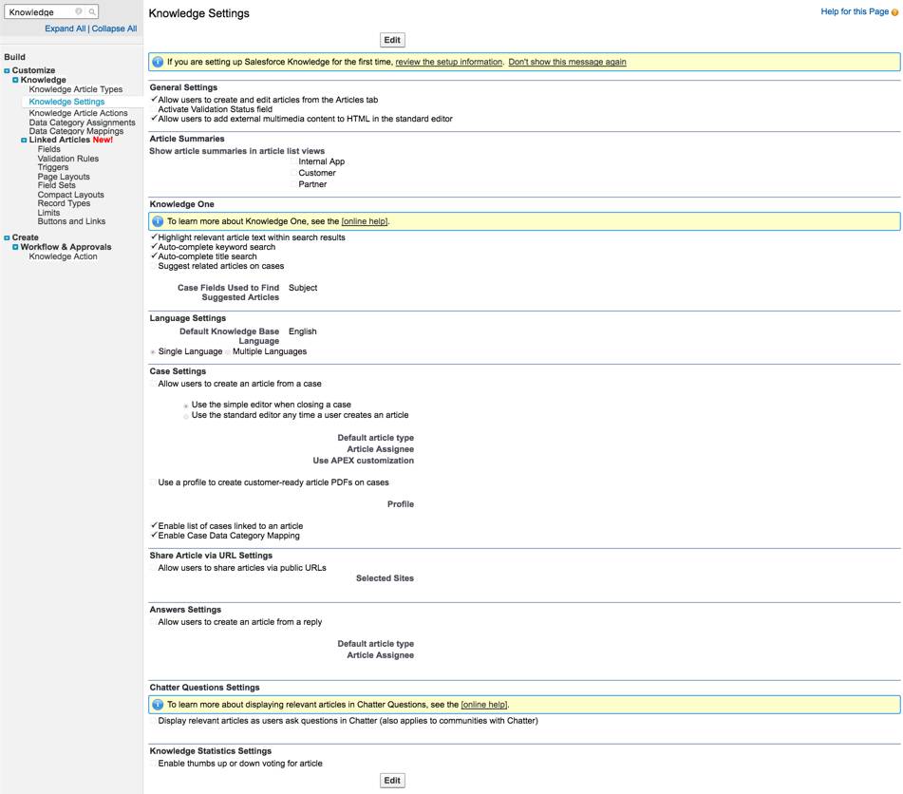This screenshot has width=903, height=794.
Task: Open Limits in sidebar
Action: 48,213
